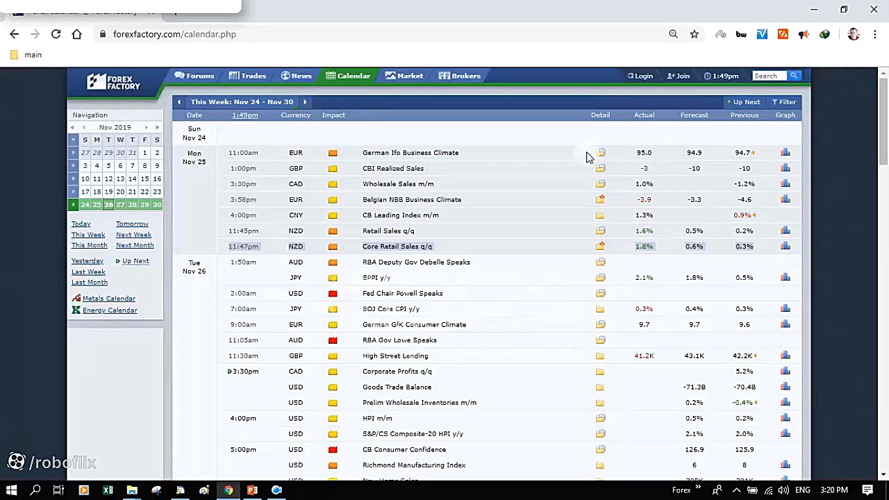Click the browser reload icon
The width and height of the screenshot is (889, 500).
click(56, 34)
